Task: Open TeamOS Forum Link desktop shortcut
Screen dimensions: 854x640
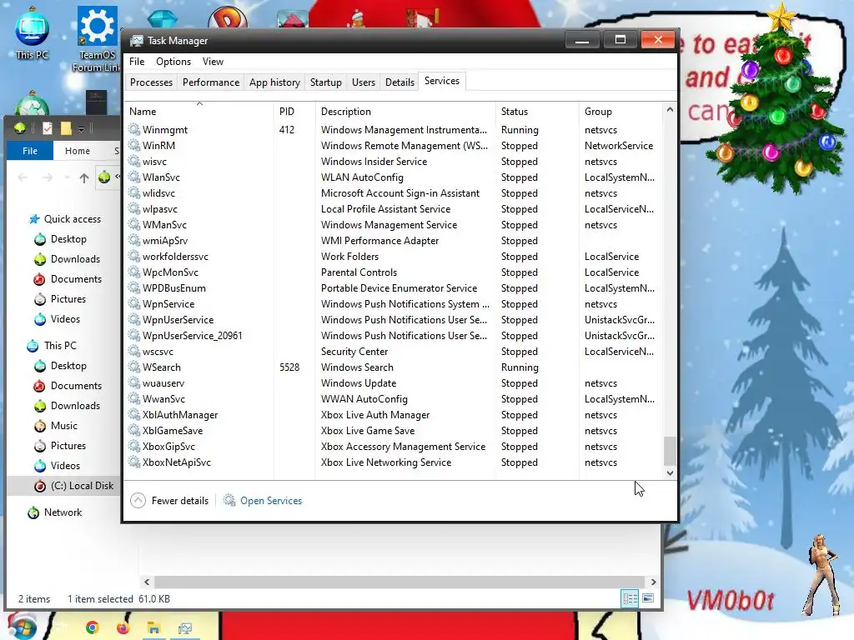Action: pos(97,39)
